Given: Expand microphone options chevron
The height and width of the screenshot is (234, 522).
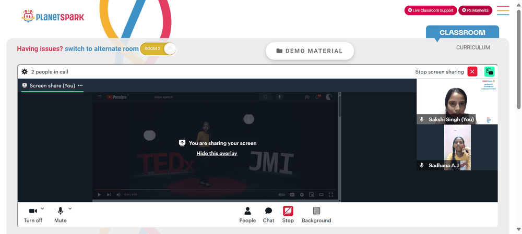Looking at the screenshot, I should (x=70, y=209).
